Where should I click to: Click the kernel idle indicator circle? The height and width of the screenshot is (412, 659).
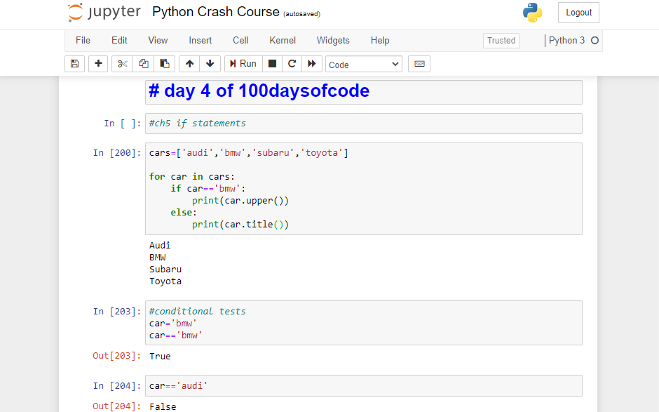pyautogui.click(x=595, y=41)
